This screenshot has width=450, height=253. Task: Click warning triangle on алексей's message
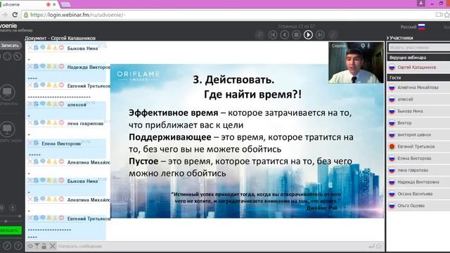(x=55, y=104)
